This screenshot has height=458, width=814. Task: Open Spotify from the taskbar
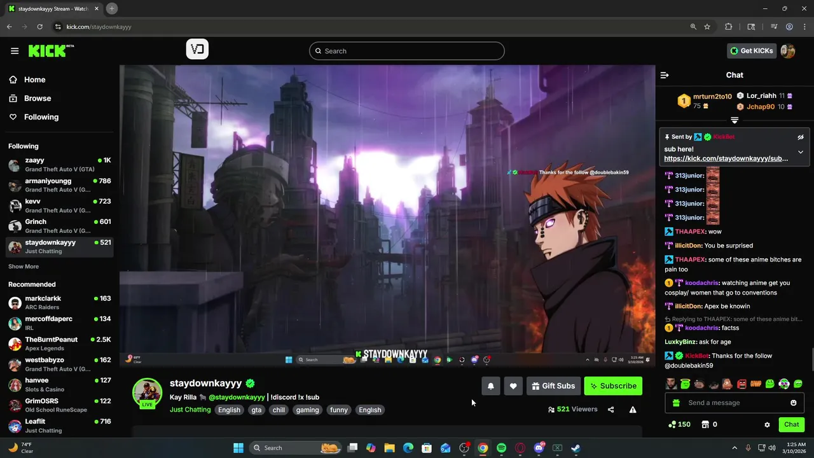point(501,448)
